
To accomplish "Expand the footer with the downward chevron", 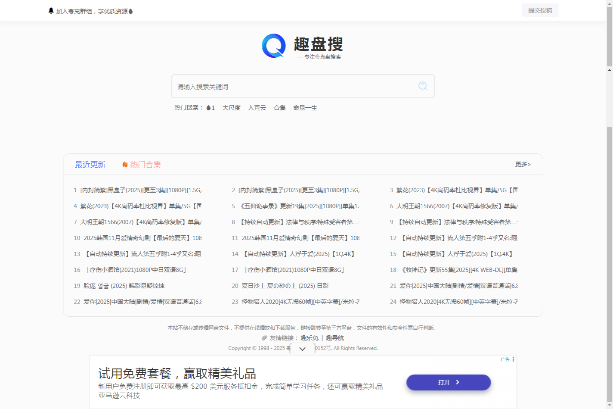I will [x=302, y=348].
